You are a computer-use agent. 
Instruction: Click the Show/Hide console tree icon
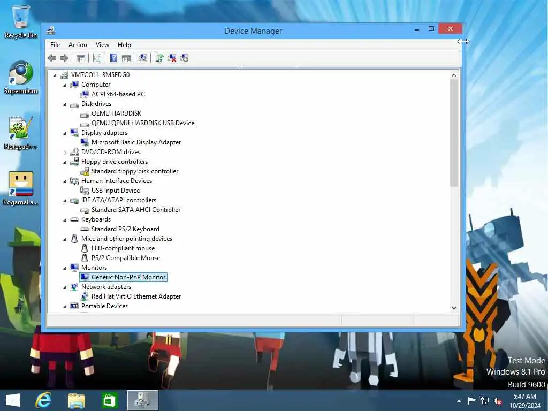tap(81, 58)
